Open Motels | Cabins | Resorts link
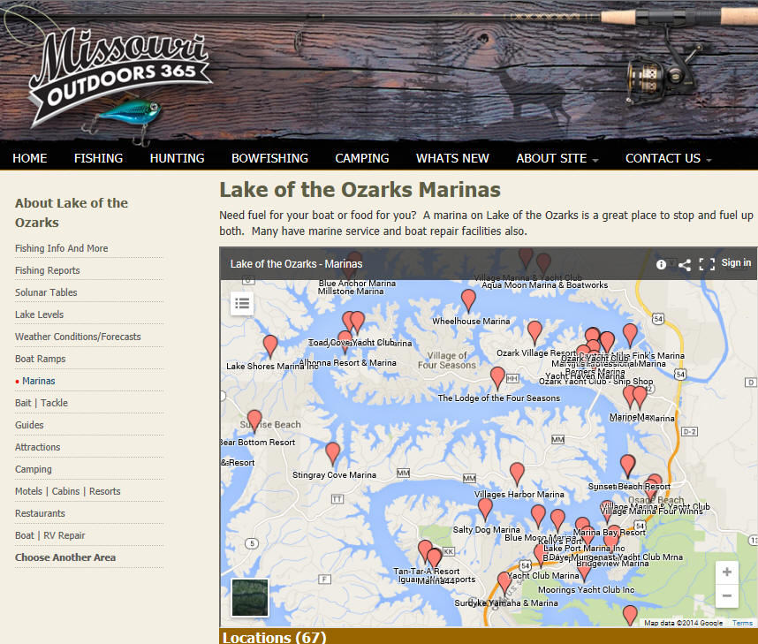 click(68, 492)
